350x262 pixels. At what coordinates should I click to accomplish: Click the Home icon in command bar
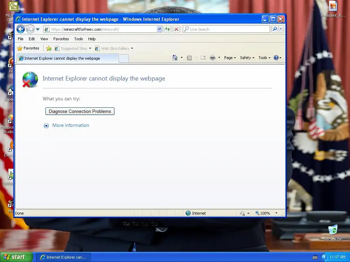(x=175, y=58)
